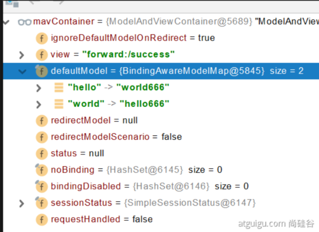Expand the sessionStatus node
This screenshot has width=319, height=232.
(22, 203)
